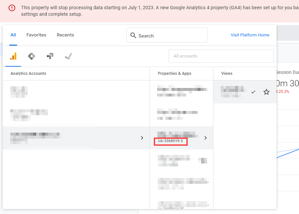Open the Google Surveys checkmark icon

tap(68, 56)
